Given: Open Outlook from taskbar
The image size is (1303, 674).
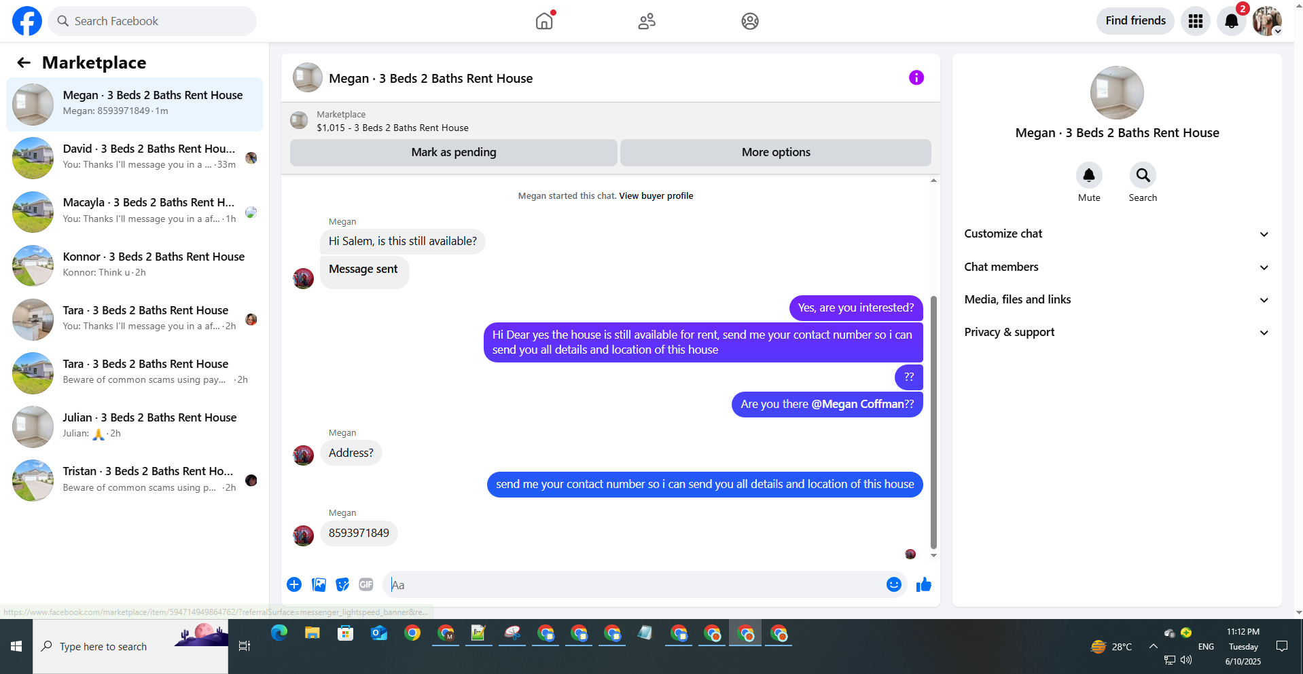Looking at the screenshot, I should (379, 633).
